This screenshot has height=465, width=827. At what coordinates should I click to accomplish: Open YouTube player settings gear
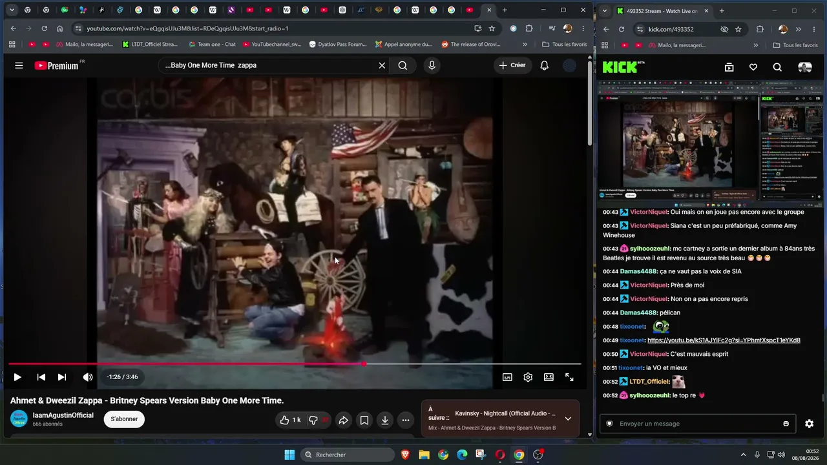528,377
